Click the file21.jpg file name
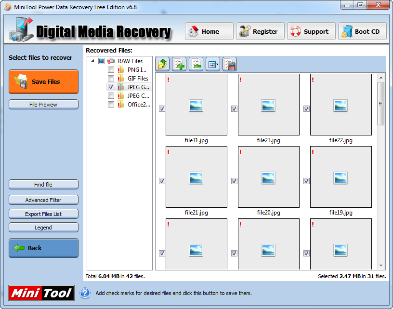The image size is (393, 309). click(x=196, y=213)
